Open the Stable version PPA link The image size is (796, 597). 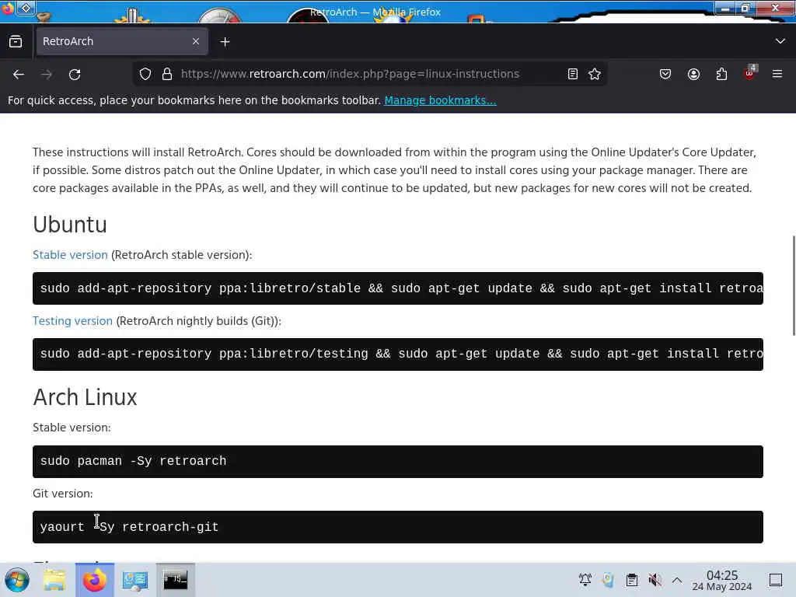click(x=70, y=255)
